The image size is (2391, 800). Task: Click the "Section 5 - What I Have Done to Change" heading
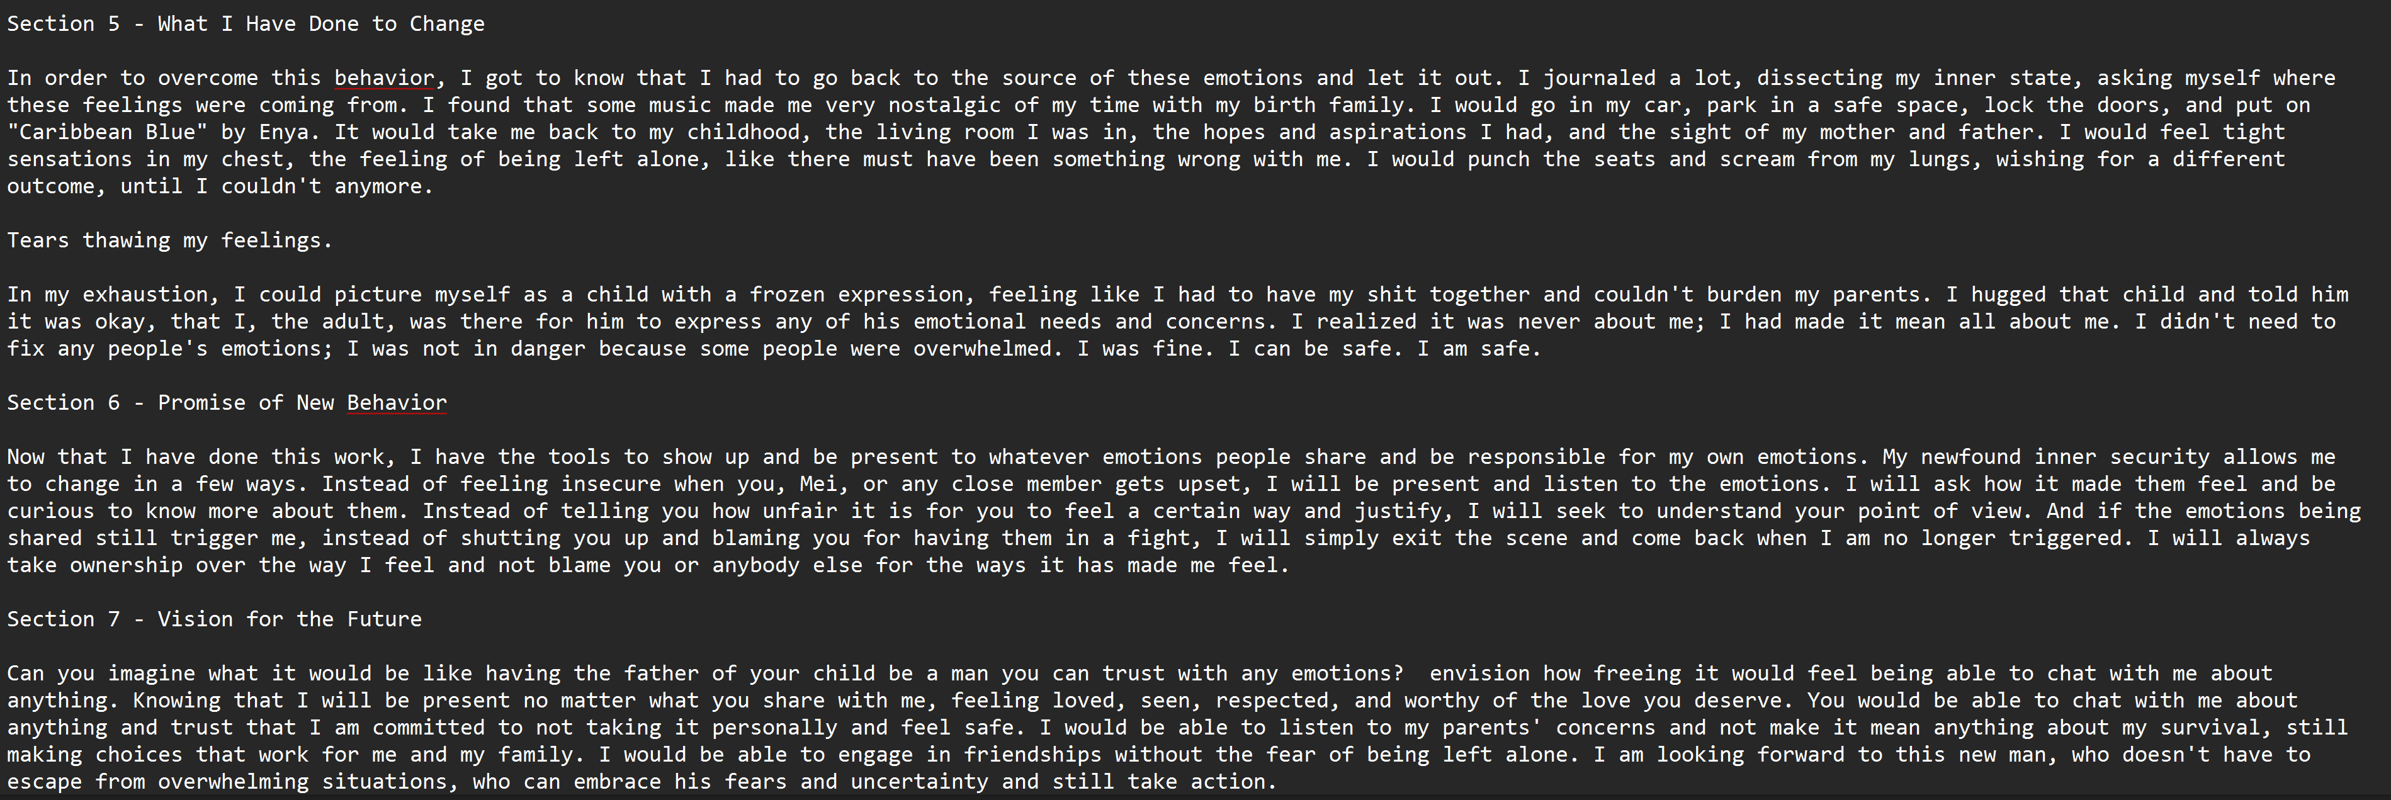tap(245, 24)
